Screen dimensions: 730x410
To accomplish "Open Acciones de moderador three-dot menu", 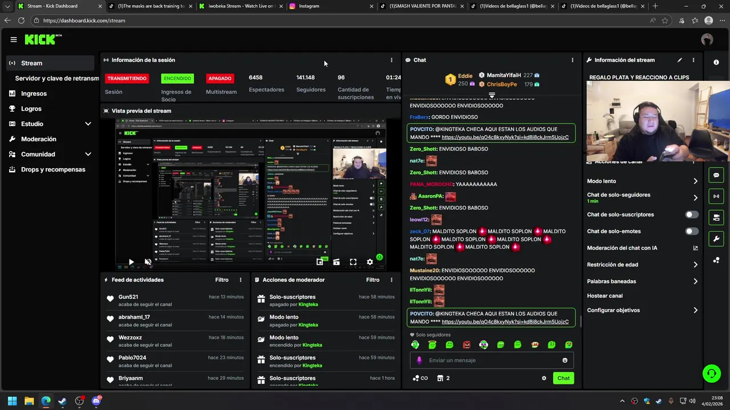I will (391, 280).
